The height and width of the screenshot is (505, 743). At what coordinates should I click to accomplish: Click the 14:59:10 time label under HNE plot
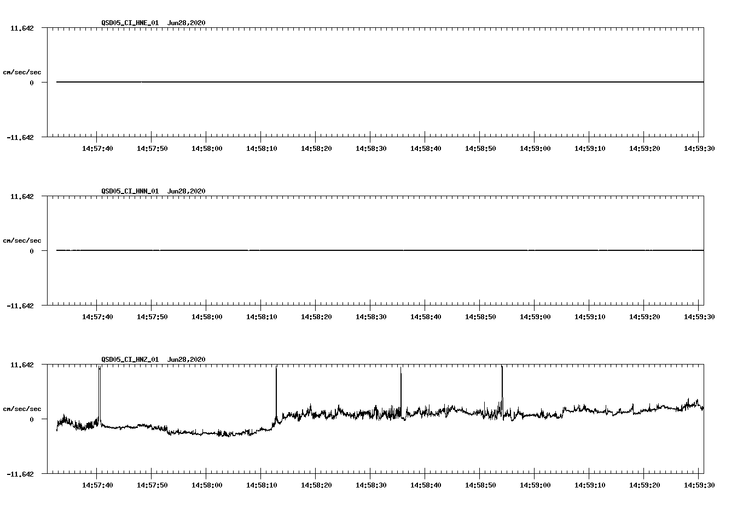(x=590, y=148)
